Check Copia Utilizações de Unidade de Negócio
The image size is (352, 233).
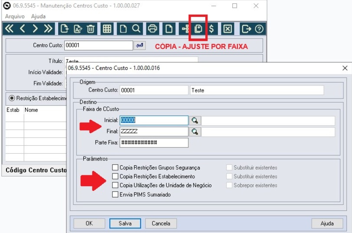coord(115,185)
